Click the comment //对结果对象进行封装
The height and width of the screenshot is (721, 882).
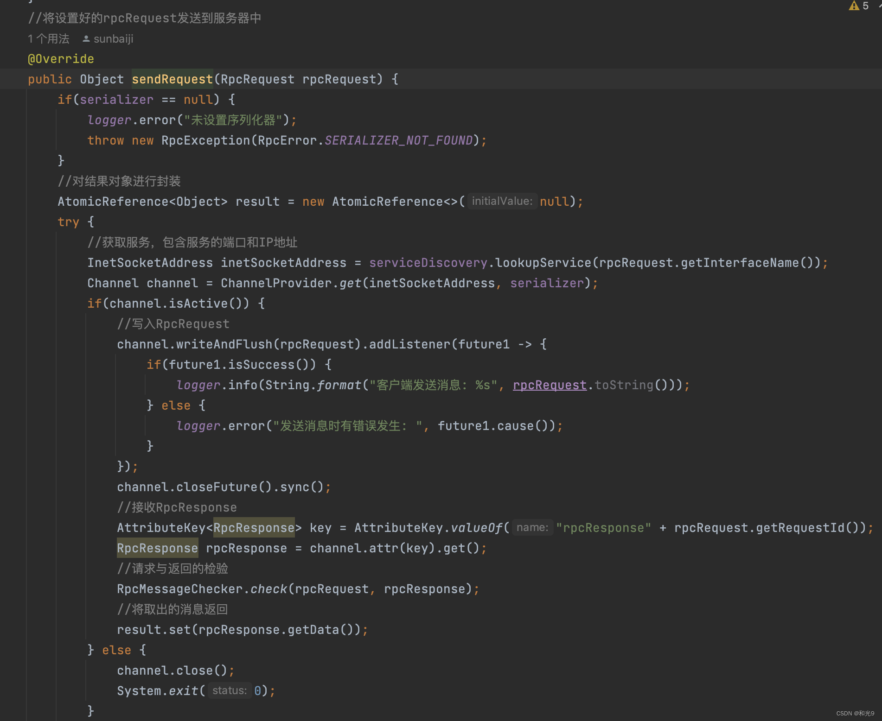pos(119,181)
